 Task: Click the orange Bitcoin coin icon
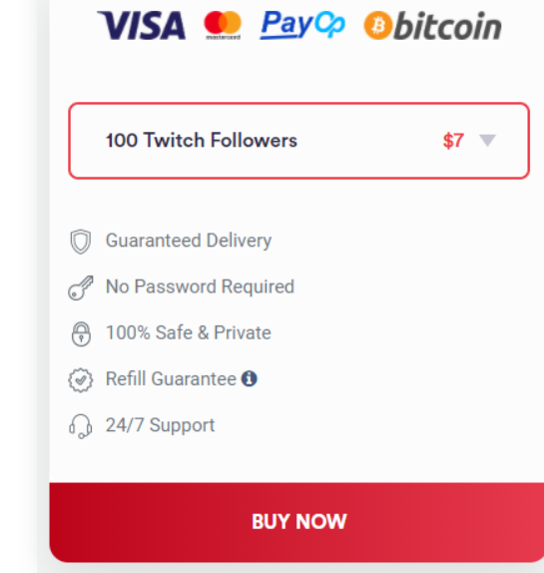(x=378, y=25)
